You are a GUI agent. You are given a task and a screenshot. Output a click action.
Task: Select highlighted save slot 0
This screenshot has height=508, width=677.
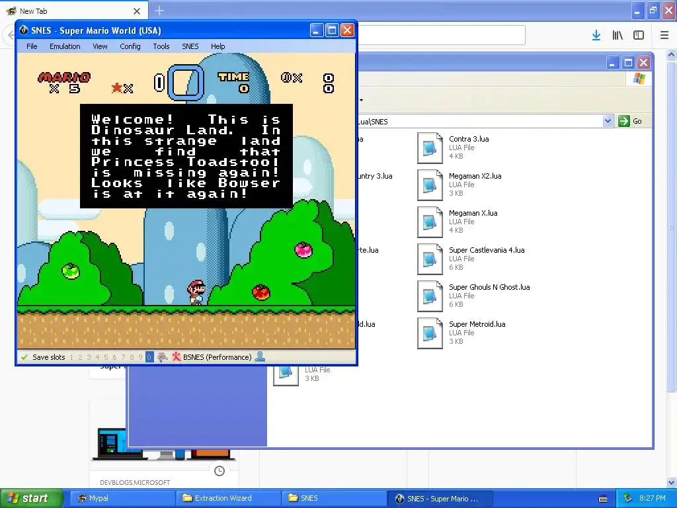coord(149,357)
